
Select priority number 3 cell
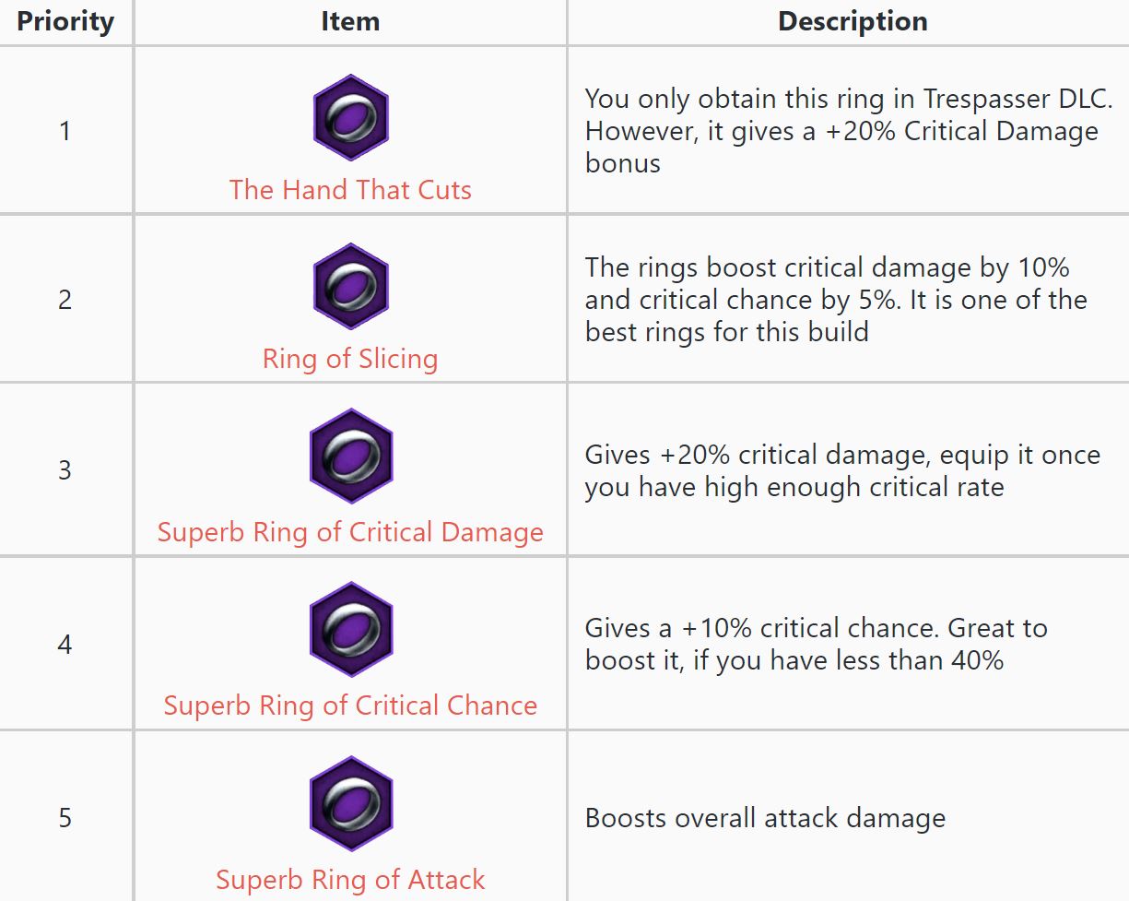tap(65, 470)
